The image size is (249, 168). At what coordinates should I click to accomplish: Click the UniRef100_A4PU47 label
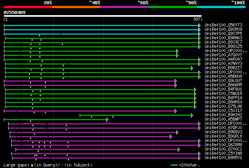click(x=223, y=59)
